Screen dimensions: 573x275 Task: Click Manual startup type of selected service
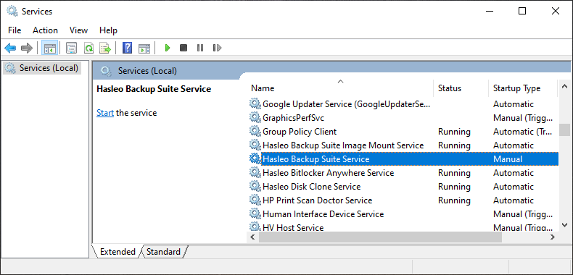508,159
